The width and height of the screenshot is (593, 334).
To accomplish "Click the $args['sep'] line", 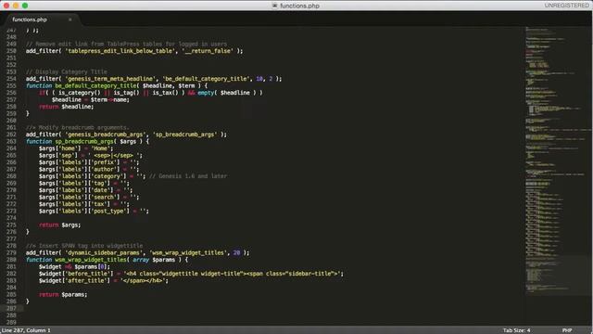I will pos(91,155).
